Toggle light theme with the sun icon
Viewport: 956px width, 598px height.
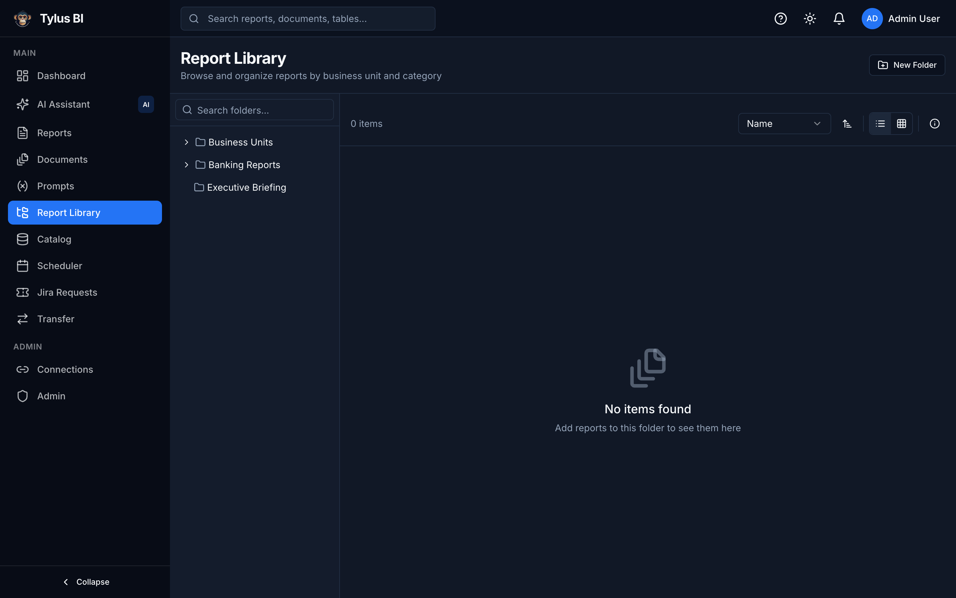[809, 19]
